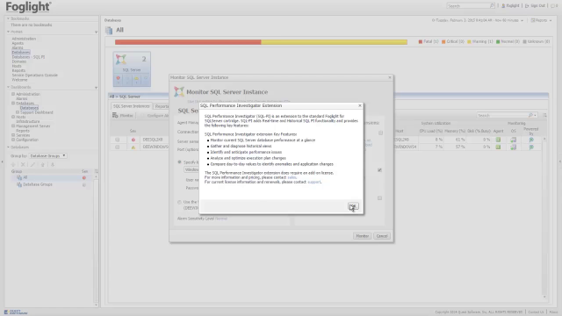Click Sign Out
This screenshot has width=562, height=316.
point(535,6)
